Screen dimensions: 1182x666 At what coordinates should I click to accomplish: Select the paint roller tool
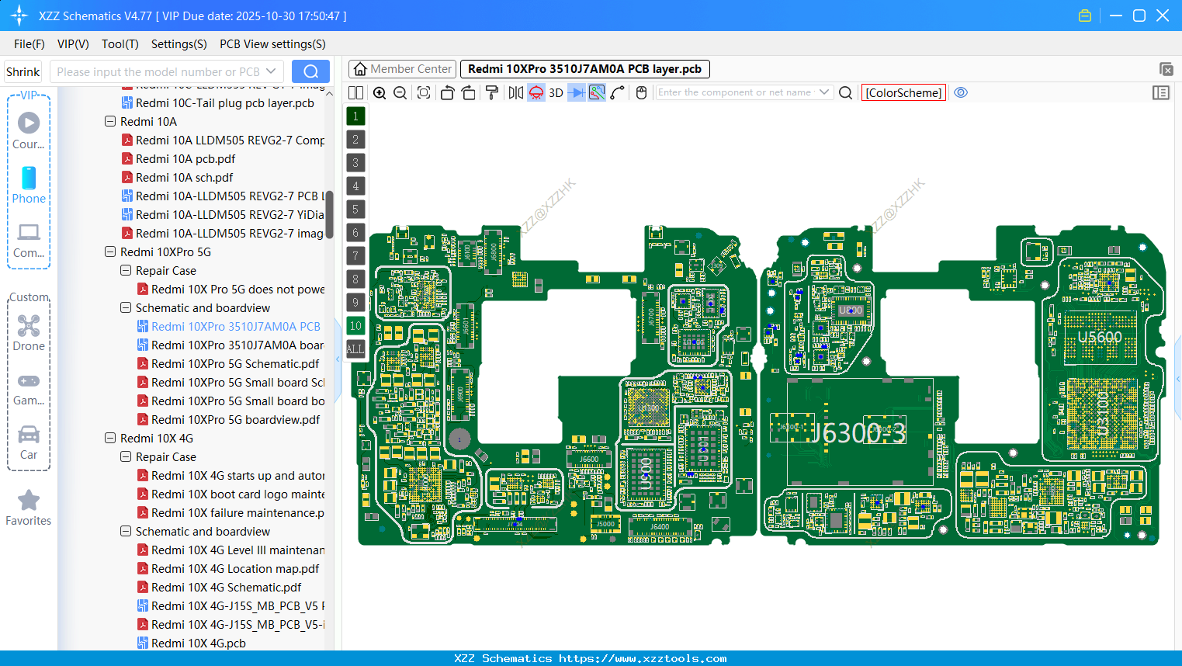tap(492, 92)
